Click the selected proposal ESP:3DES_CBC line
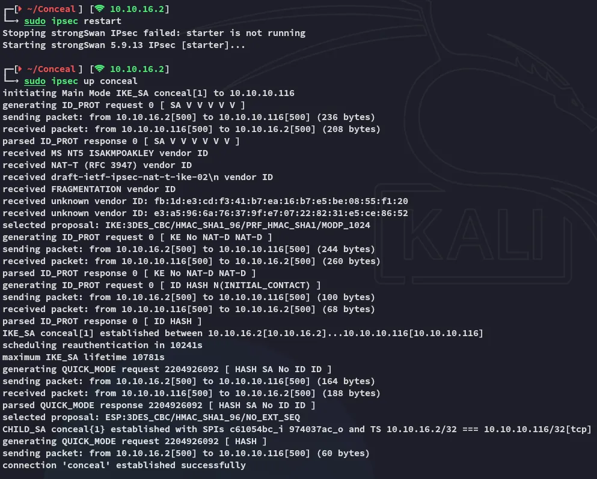This screenshot has height=479, width=597. click(152, 417)
